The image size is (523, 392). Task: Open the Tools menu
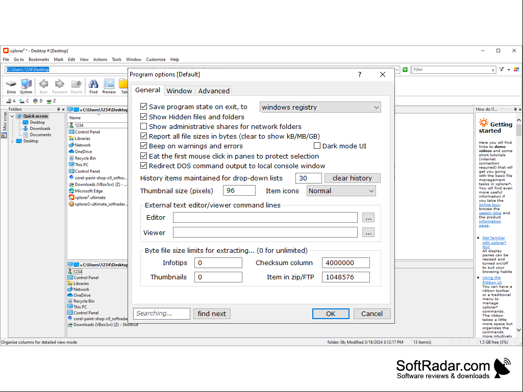[116, 60]
